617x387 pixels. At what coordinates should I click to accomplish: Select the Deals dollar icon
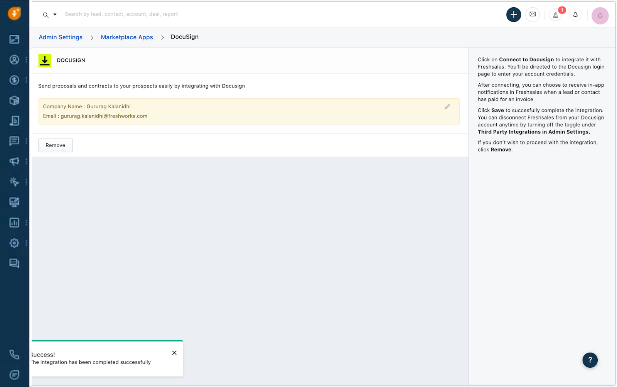coord(14,80)
